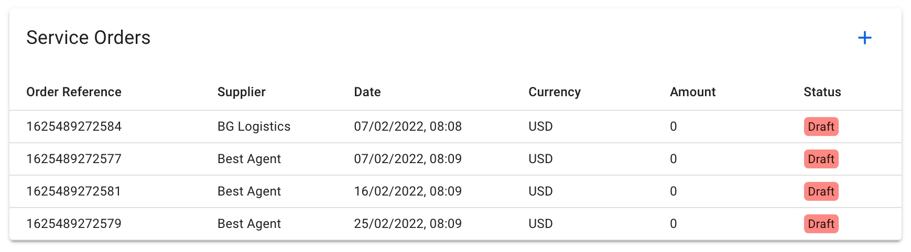
Task: Click Draft status badge for BG Logistics order
Action: coord(821,127)
